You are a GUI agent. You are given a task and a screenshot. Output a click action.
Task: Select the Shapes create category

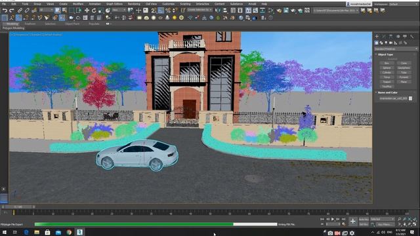click(x=381, y=43)
